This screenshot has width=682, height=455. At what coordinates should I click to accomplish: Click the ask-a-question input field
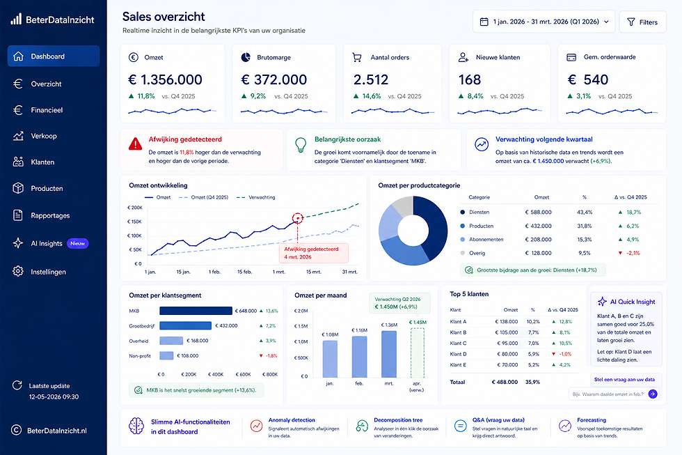click(608, 394)
